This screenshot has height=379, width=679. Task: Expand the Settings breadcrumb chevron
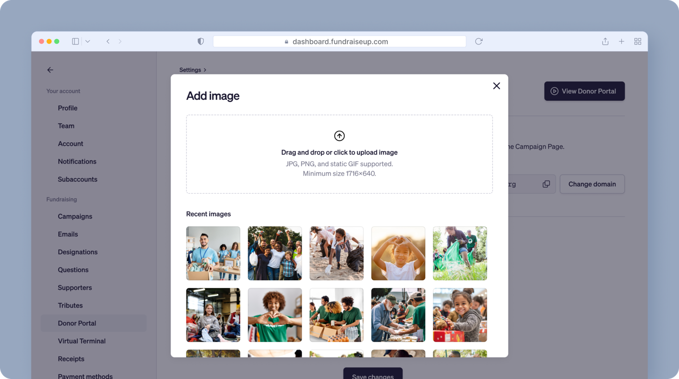tap(205, 70)
